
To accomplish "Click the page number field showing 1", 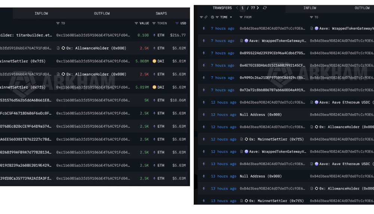I will pos(242,8).
